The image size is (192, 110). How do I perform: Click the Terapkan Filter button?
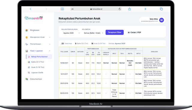coord(115,33)
